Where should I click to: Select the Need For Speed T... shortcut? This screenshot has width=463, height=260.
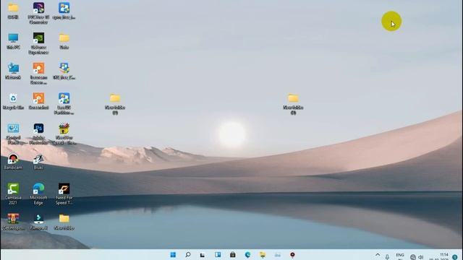[x=64, y=194]
